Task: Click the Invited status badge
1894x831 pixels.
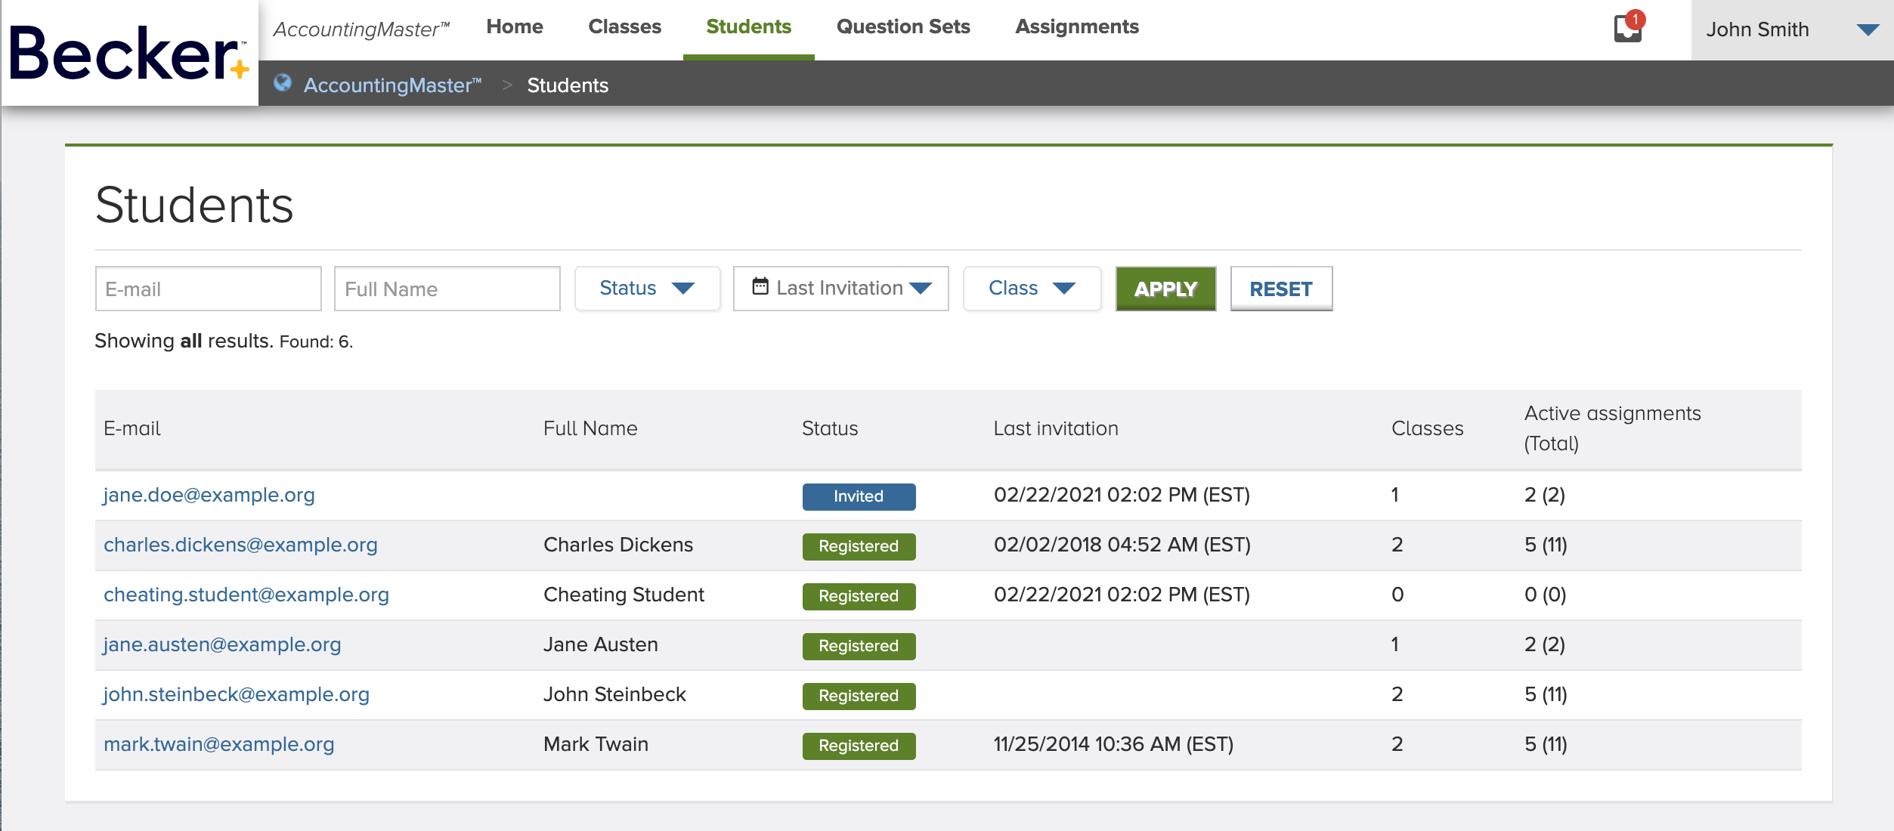Action: [x=859, y=496]
